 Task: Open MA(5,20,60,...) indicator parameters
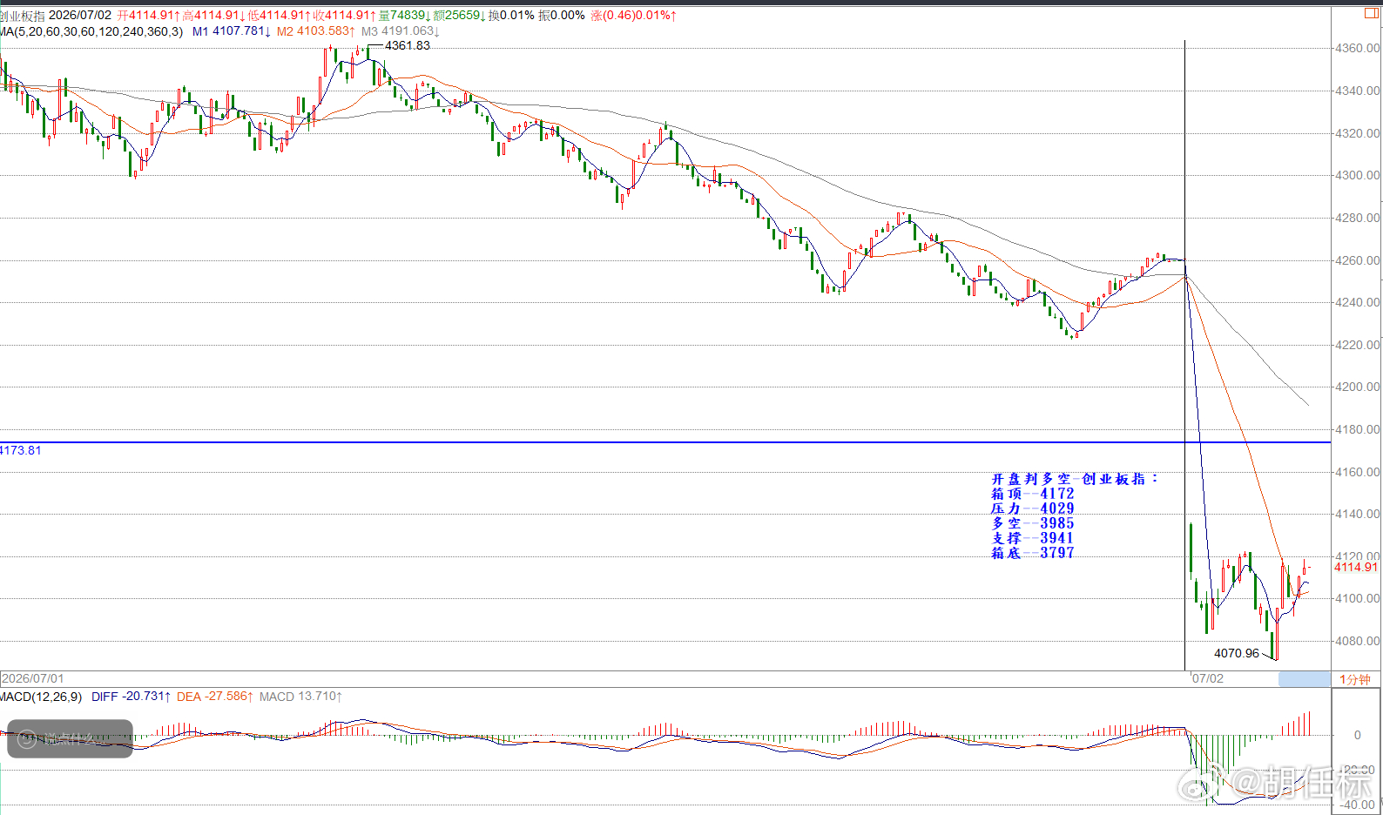(x=91, y=31)
